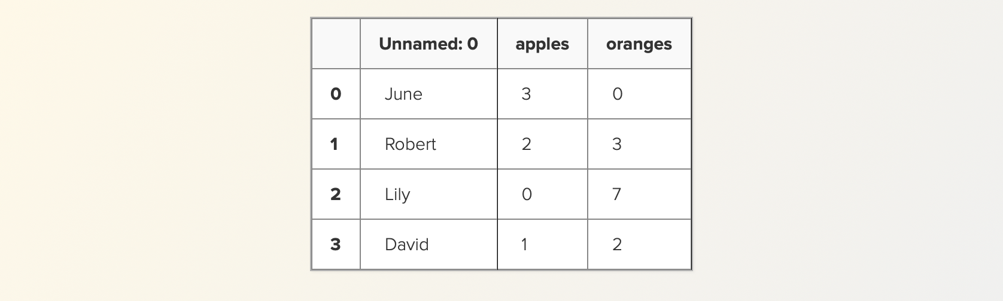
Task: Select the apples column header
Action: [x=542, y=44]
